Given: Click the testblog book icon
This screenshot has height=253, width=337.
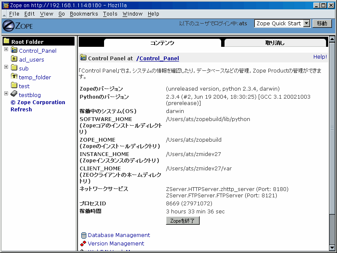Looking at the screenshot, I should [14, 94].
